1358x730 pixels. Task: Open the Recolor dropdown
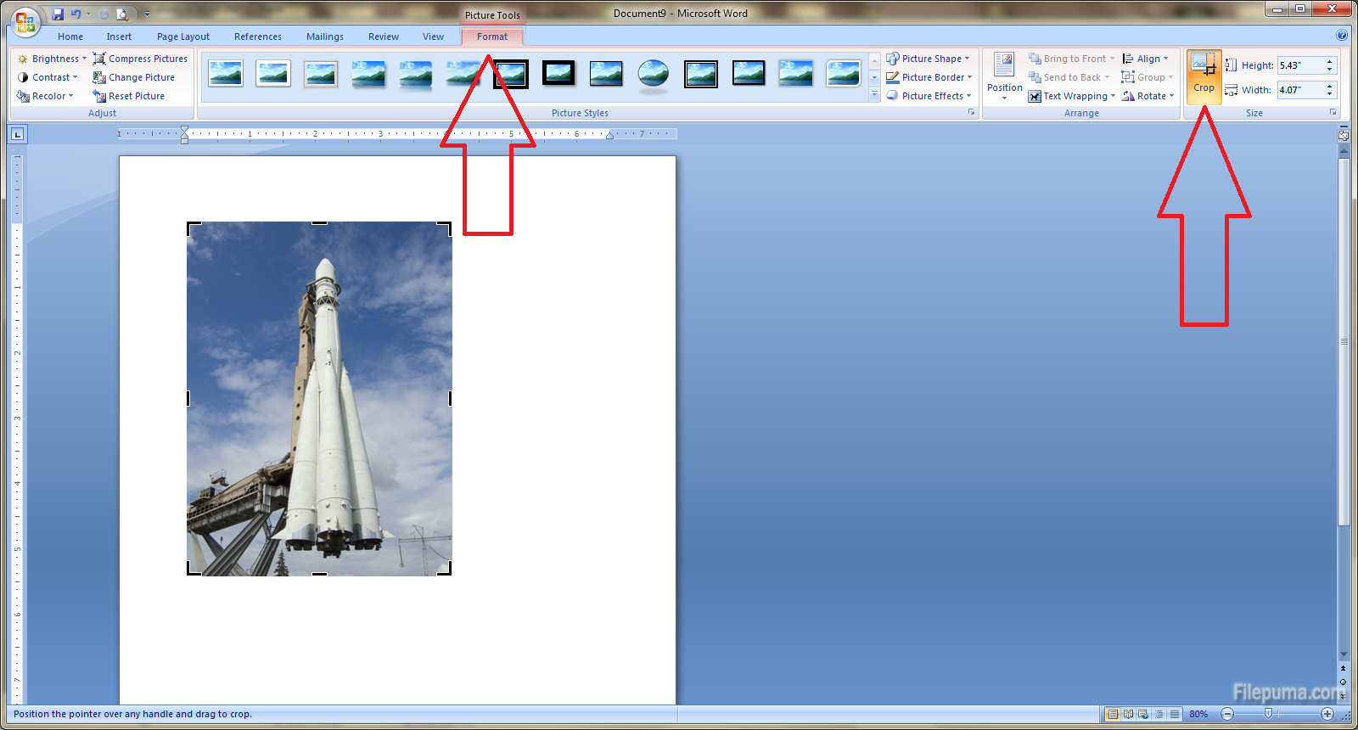pos(45,96)
